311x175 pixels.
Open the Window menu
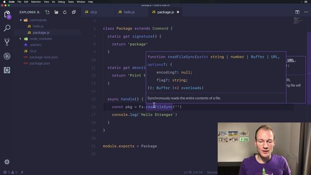[81, 2]
